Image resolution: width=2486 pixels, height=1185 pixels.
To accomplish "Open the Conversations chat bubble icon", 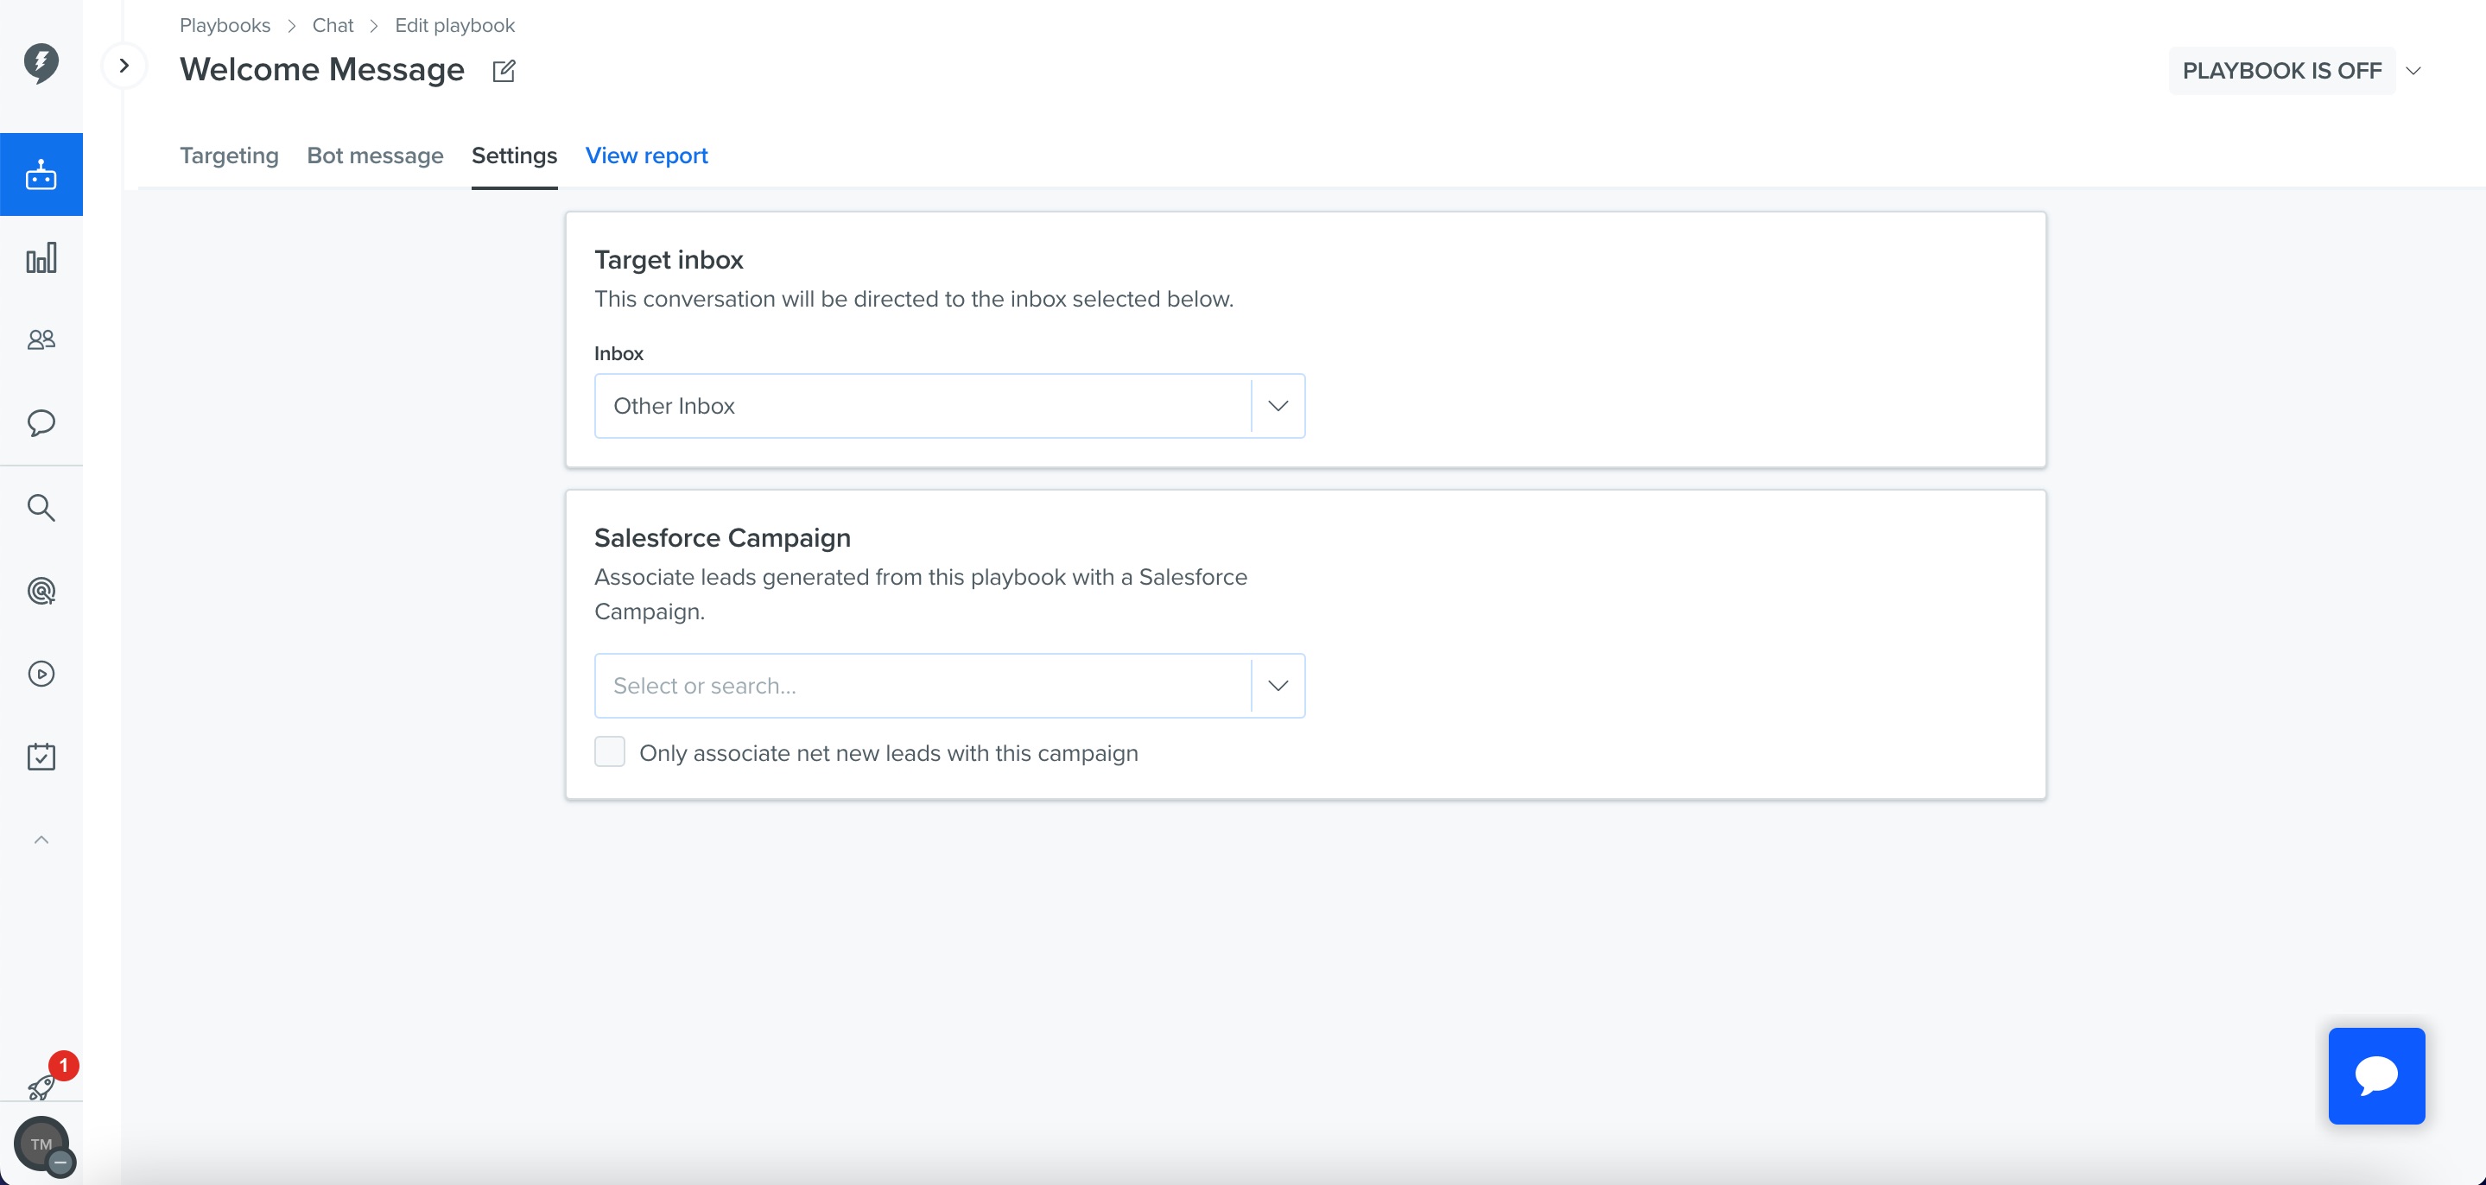I will coord(41,422).
